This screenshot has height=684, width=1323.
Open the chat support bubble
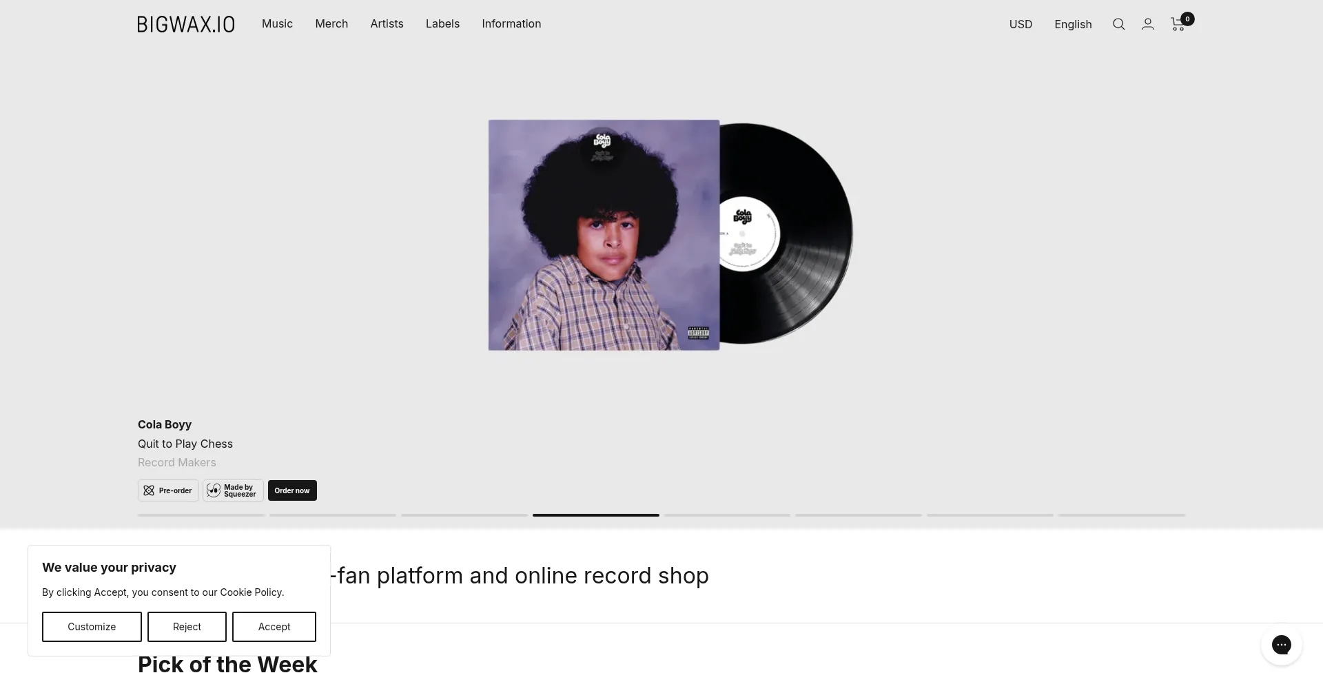pyautogui.click(x=1281, y=645)
